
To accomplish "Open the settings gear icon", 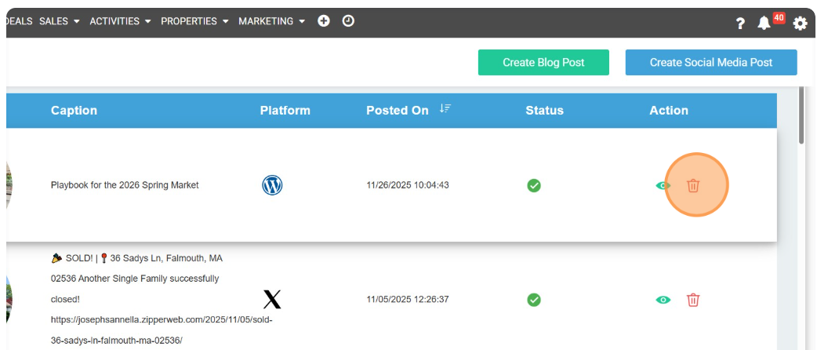I will coord(800,23).
